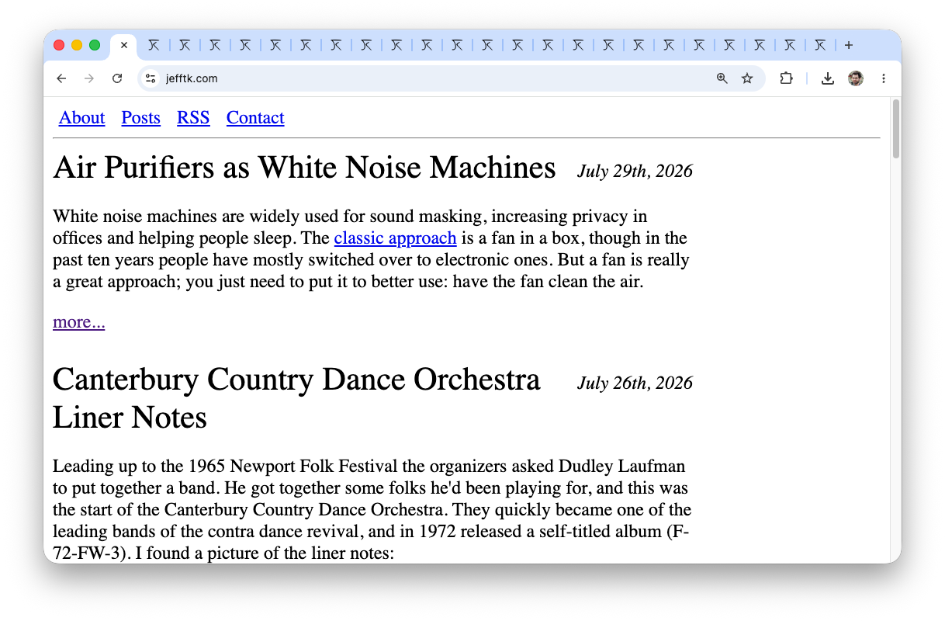This screenshot has height=621, width=945.
Task: Follow the "classic approach" hyperlink
Action: click(395, 238)
